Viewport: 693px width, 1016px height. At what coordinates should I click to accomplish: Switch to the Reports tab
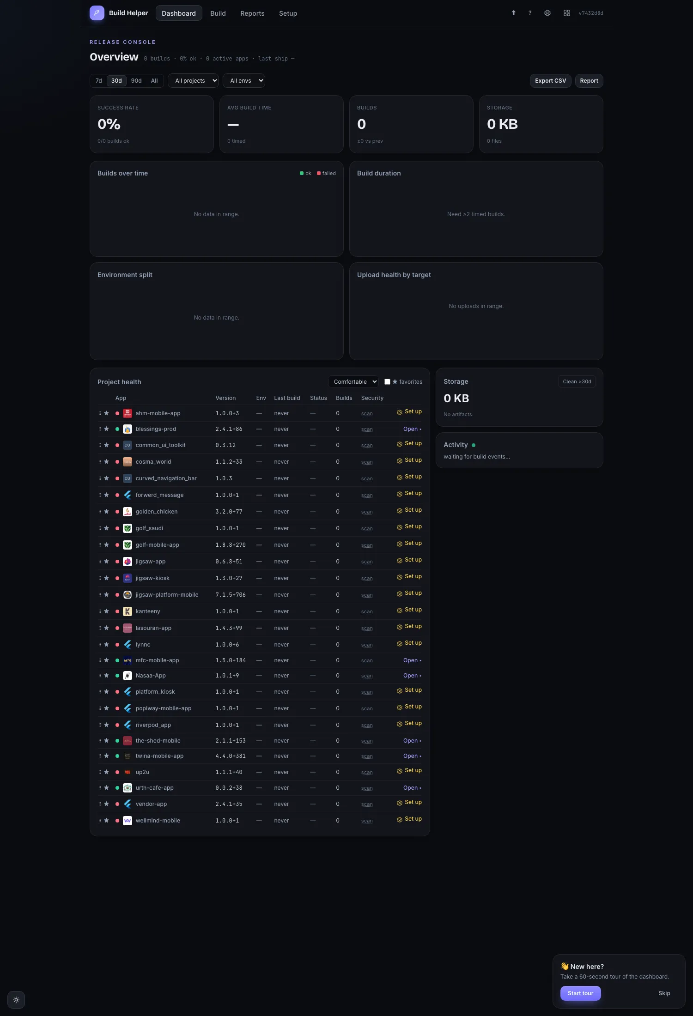click(x=252, y=13)
